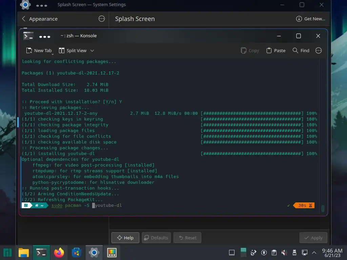Maximize the Konsole window
This screenshot has width=347, height=260.
pyautogui.click(x=299, y=36)
